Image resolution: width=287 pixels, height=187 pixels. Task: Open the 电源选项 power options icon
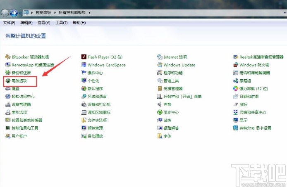pyautogui.click(x=8, y=80)
